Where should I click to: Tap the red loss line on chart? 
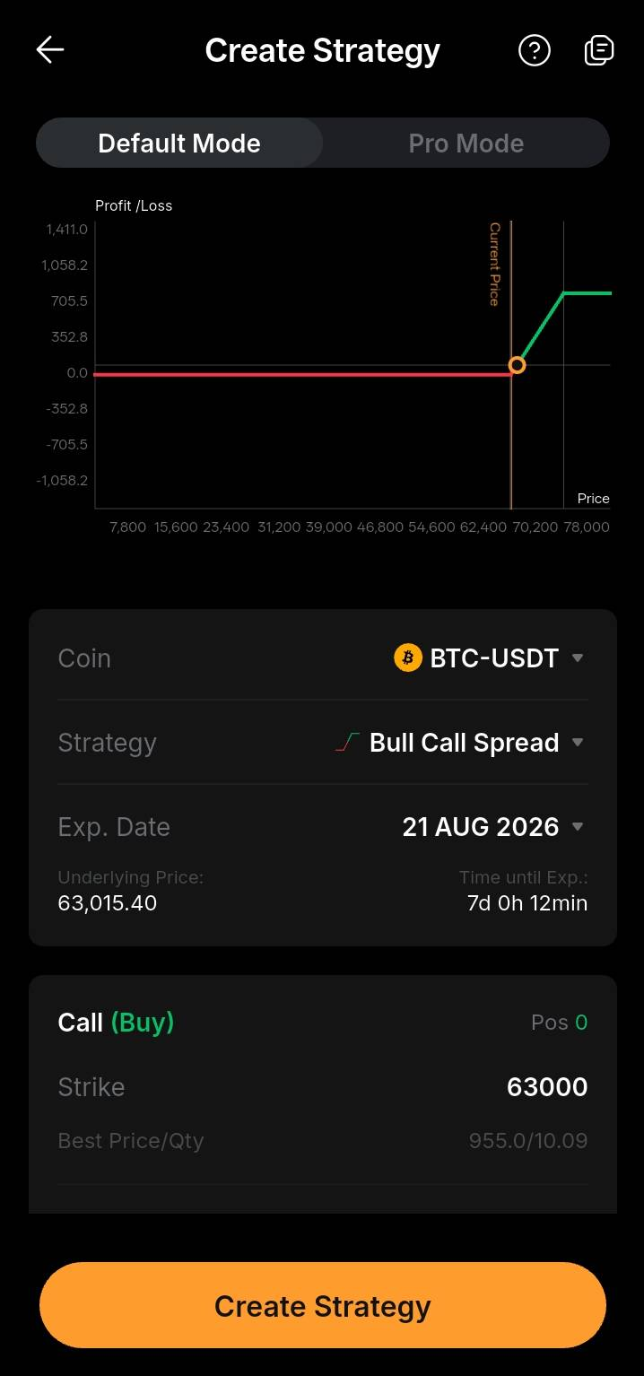pyautogui.click(x=302, y=374)
